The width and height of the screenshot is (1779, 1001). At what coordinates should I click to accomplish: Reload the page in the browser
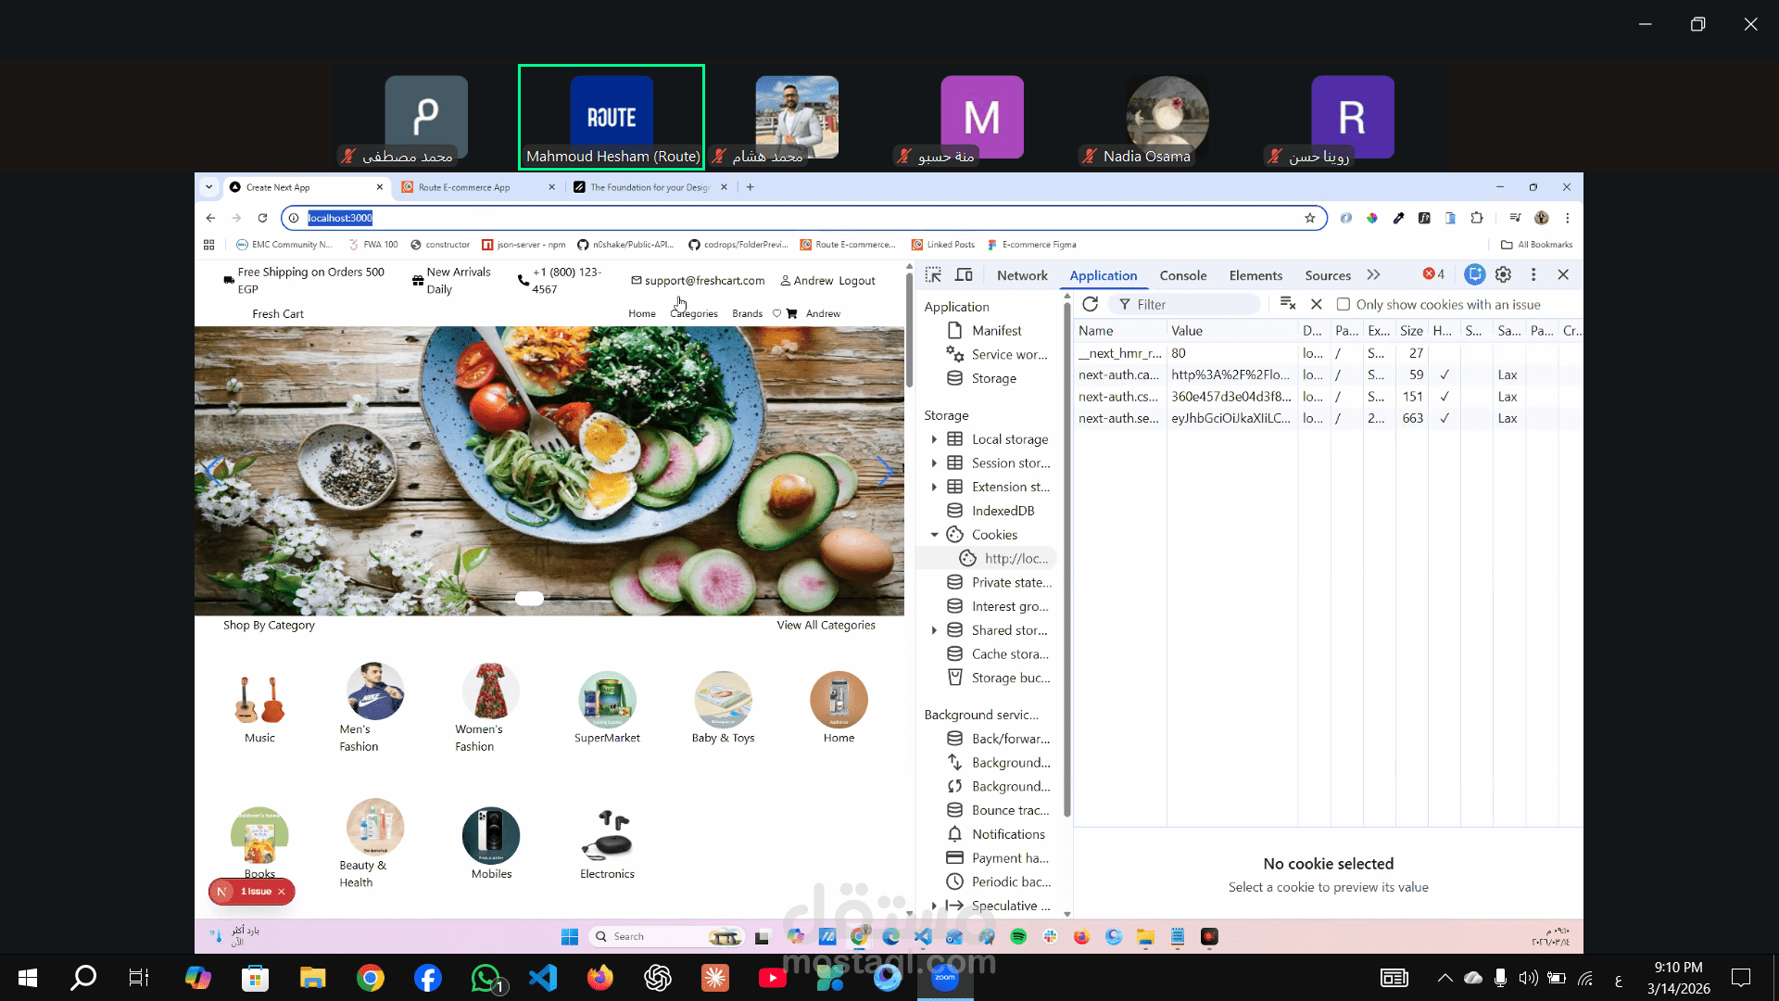tap(262, 219)
